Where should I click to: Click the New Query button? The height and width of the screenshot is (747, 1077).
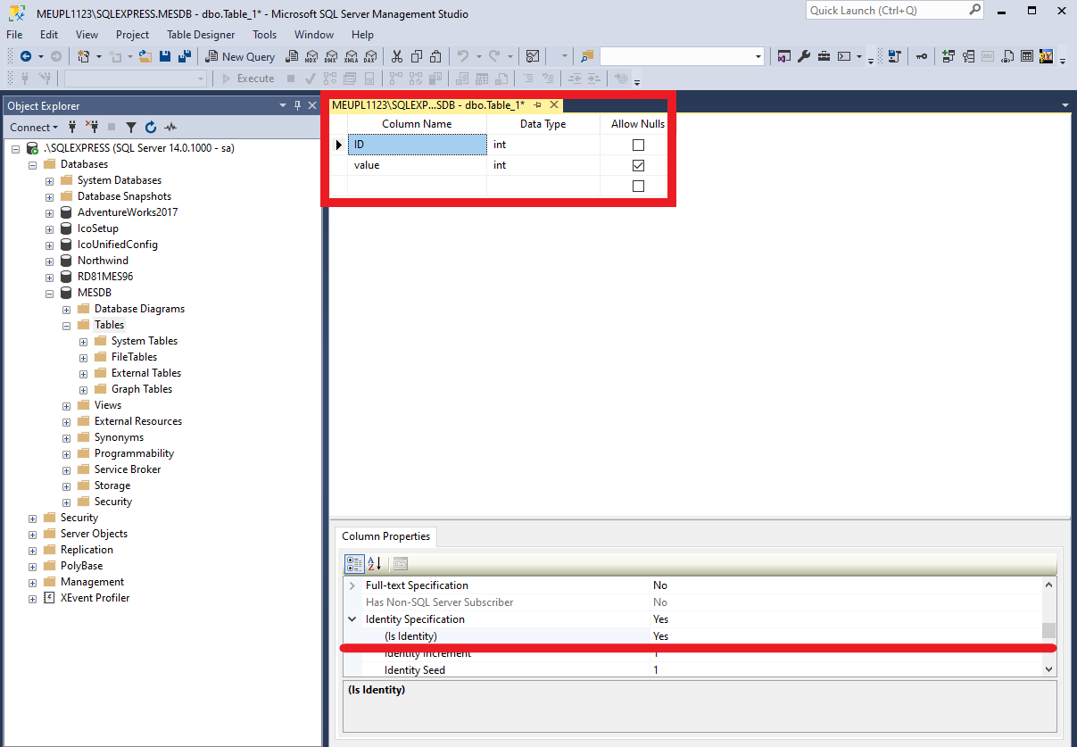point(240,56)
